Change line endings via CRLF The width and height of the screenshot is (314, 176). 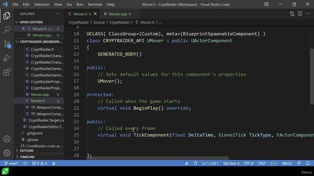pyautogui.click(x=262, y=163)
